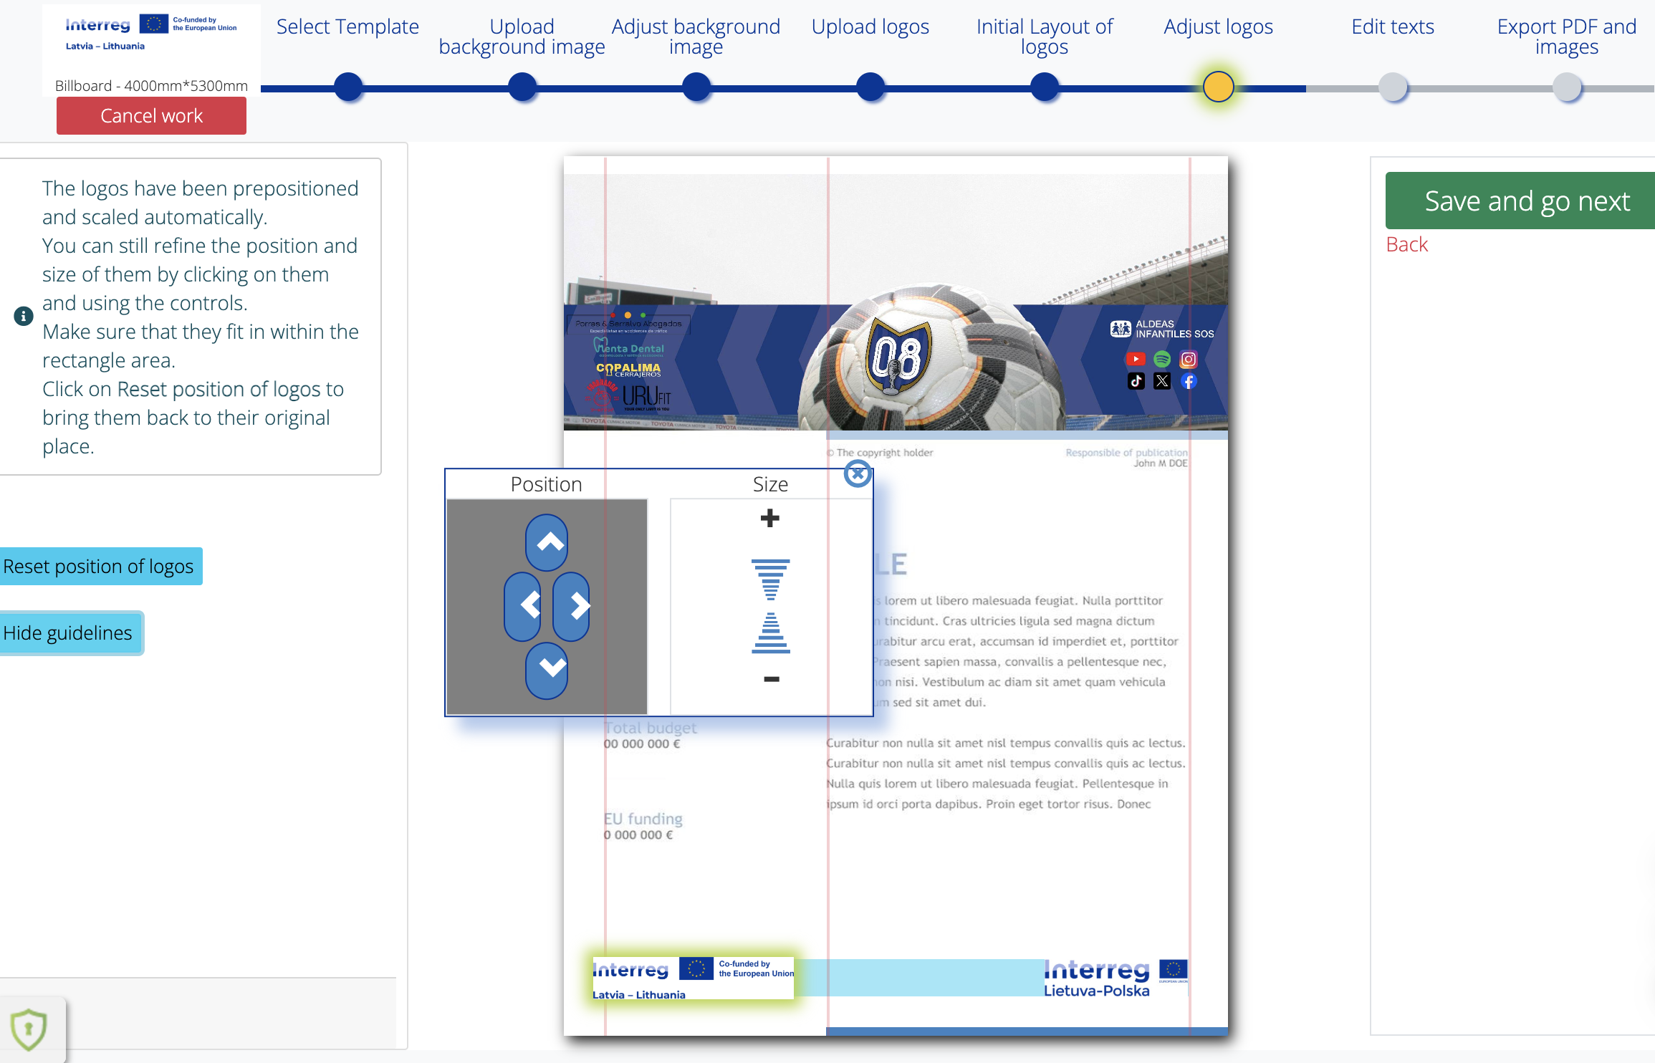The image size is (1655, 1063).
Task: Decrease logo size with minus icon
Action: (771, 679)
